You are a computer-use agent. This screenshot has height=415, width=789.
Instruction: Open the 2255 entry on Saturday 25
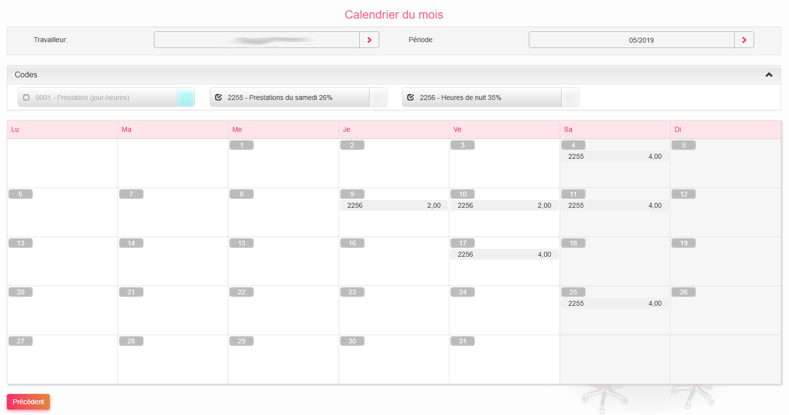[615, 303]
